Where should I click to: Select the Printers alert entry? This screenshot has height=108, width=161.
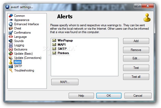tap(63, 53)
